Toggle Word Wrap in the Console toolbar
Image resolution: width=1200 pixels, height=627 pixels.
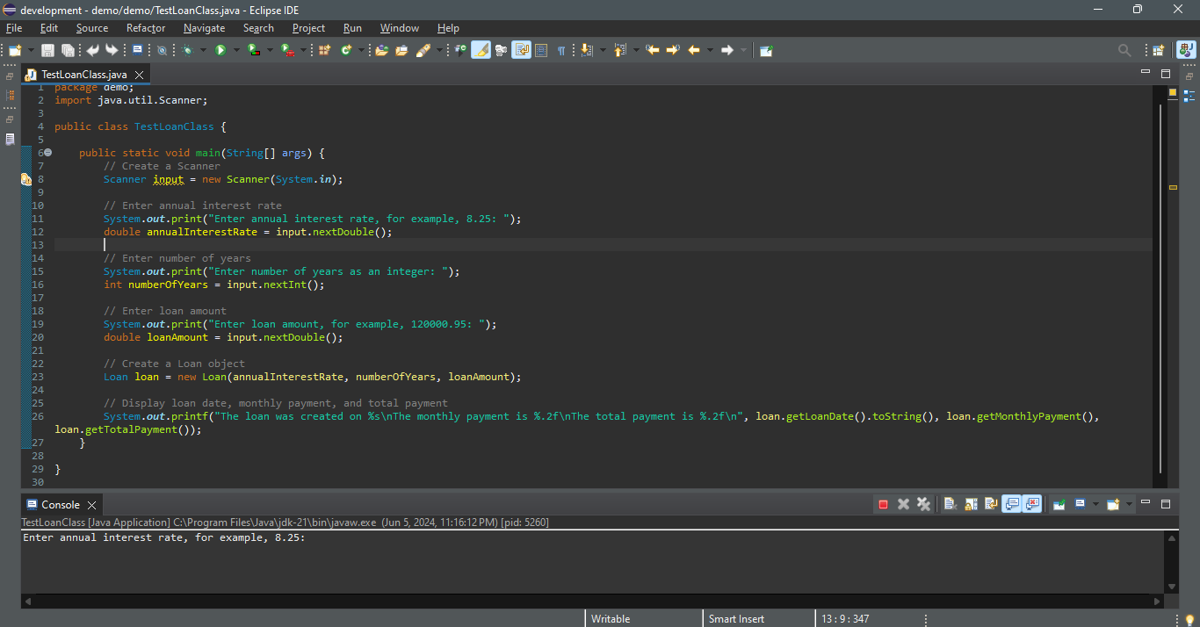pos(991,504)
